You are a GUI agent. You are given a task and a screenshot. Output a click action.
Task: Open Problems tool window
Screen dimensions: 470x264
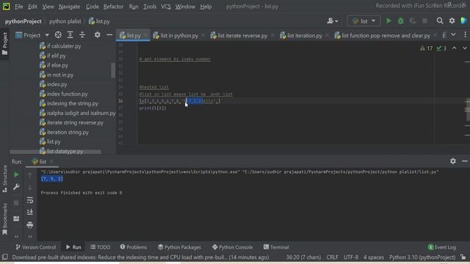point(134,247)
